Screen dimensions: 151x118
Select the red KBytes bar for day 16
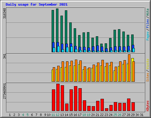pyautogui.click(x=75, y=99)
